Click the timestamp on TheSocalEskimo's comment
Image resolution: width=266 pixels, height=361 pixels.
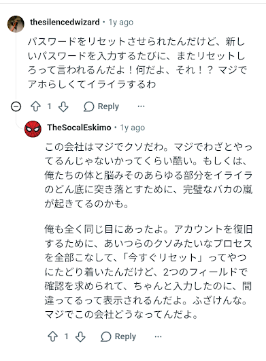coord(133,128)
